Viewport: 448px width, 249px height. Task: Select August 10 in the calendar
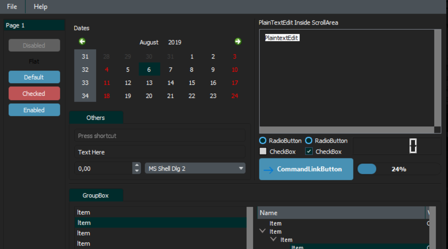tap(234, 70)
